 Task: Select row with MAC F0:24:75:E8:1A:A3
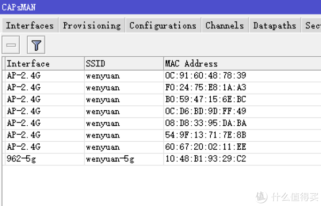click(x=162, y=88)
